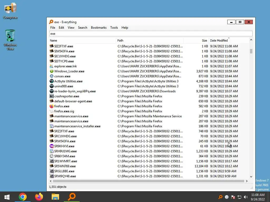Screen dimensions: 270x202
Task: Select the Windows_Loader.exe icon
Action: [51, 71]
